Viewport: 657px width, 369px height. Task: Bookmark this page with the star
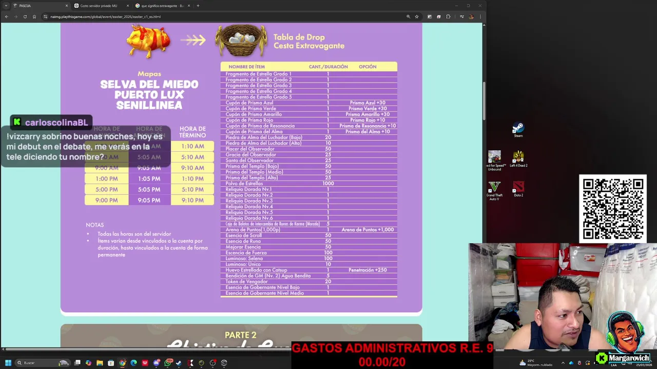[x=417, y=16]
